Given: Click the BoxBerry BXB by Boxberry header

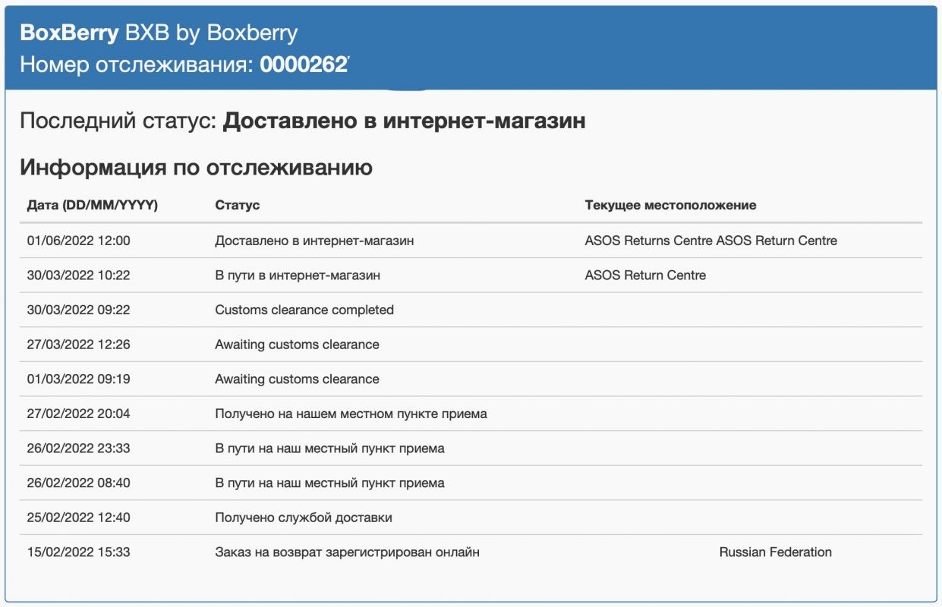Looking at the screenshot, I should coord(159,33).
